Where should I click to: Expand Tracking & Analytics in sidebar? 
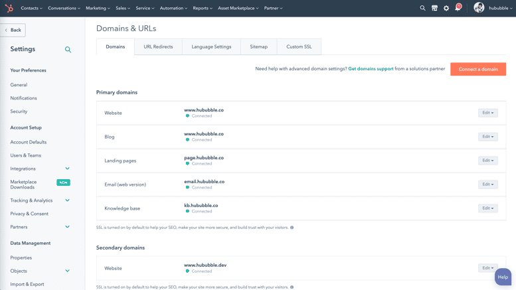67,200
